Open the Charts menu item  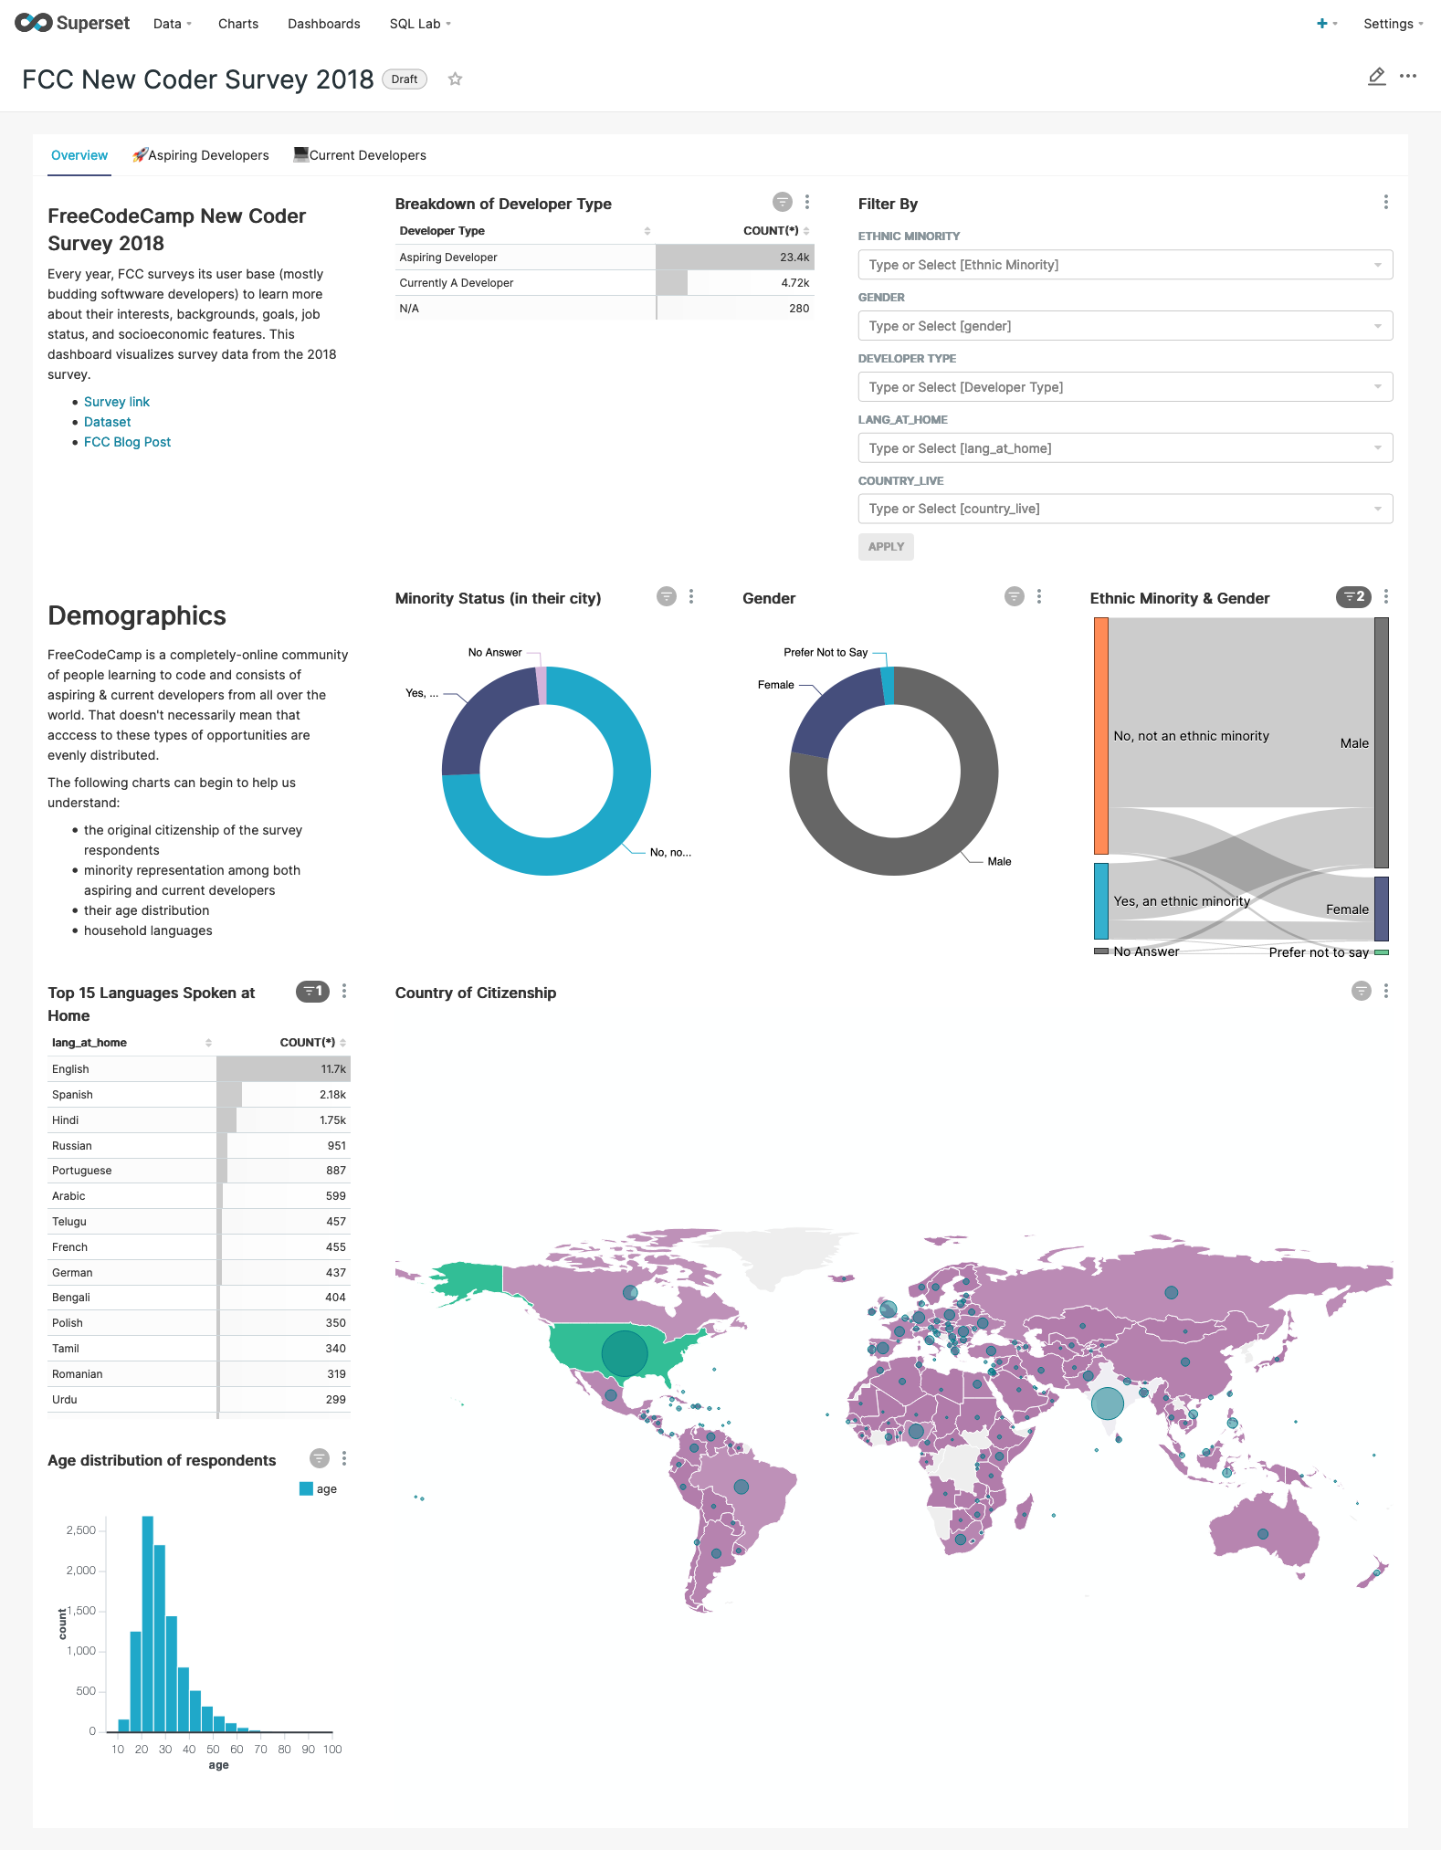click(238, 24)
